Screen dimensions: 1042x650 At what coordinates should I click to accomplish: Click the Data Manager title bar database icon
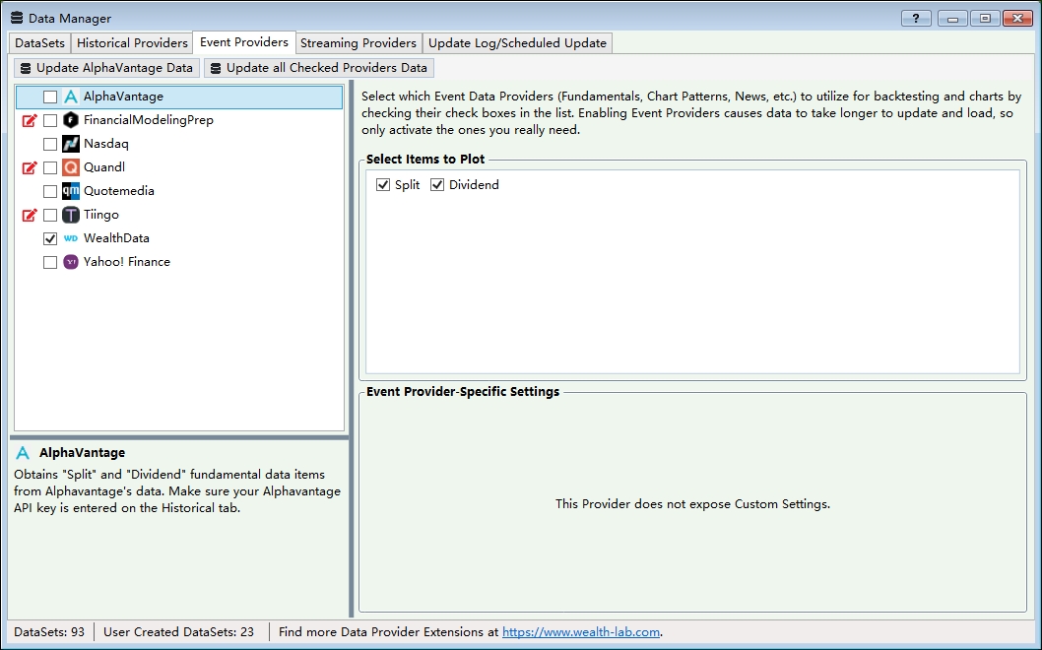pos(17,18)
